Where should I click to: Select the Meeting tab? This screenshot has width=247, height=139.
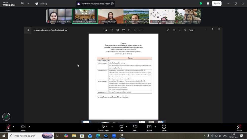[x=41, y=4]
